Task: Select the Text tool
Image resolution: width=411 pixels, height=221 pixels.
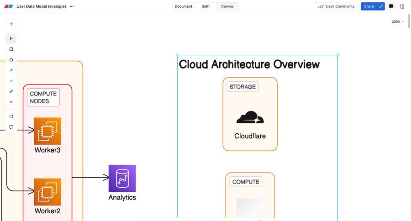Action: coord(11,102)
